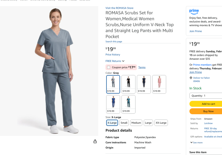Check the Coupon price $17.99 checkbox

point(109,67)
